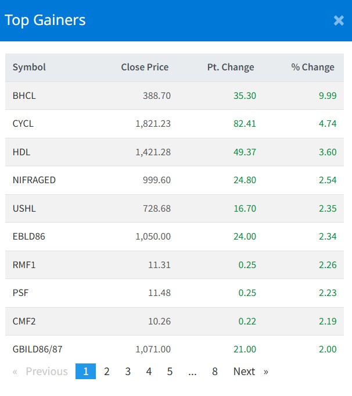Screen dimensions: 352x396
Task: Select the CYCL symbol row
Action: pos(23,123)
